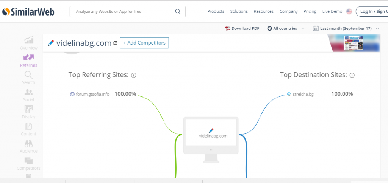This screenshot has height=183, width=388.
Task: Open the Live Demo link
Action: pyautogui.click(x=332, y=11)
